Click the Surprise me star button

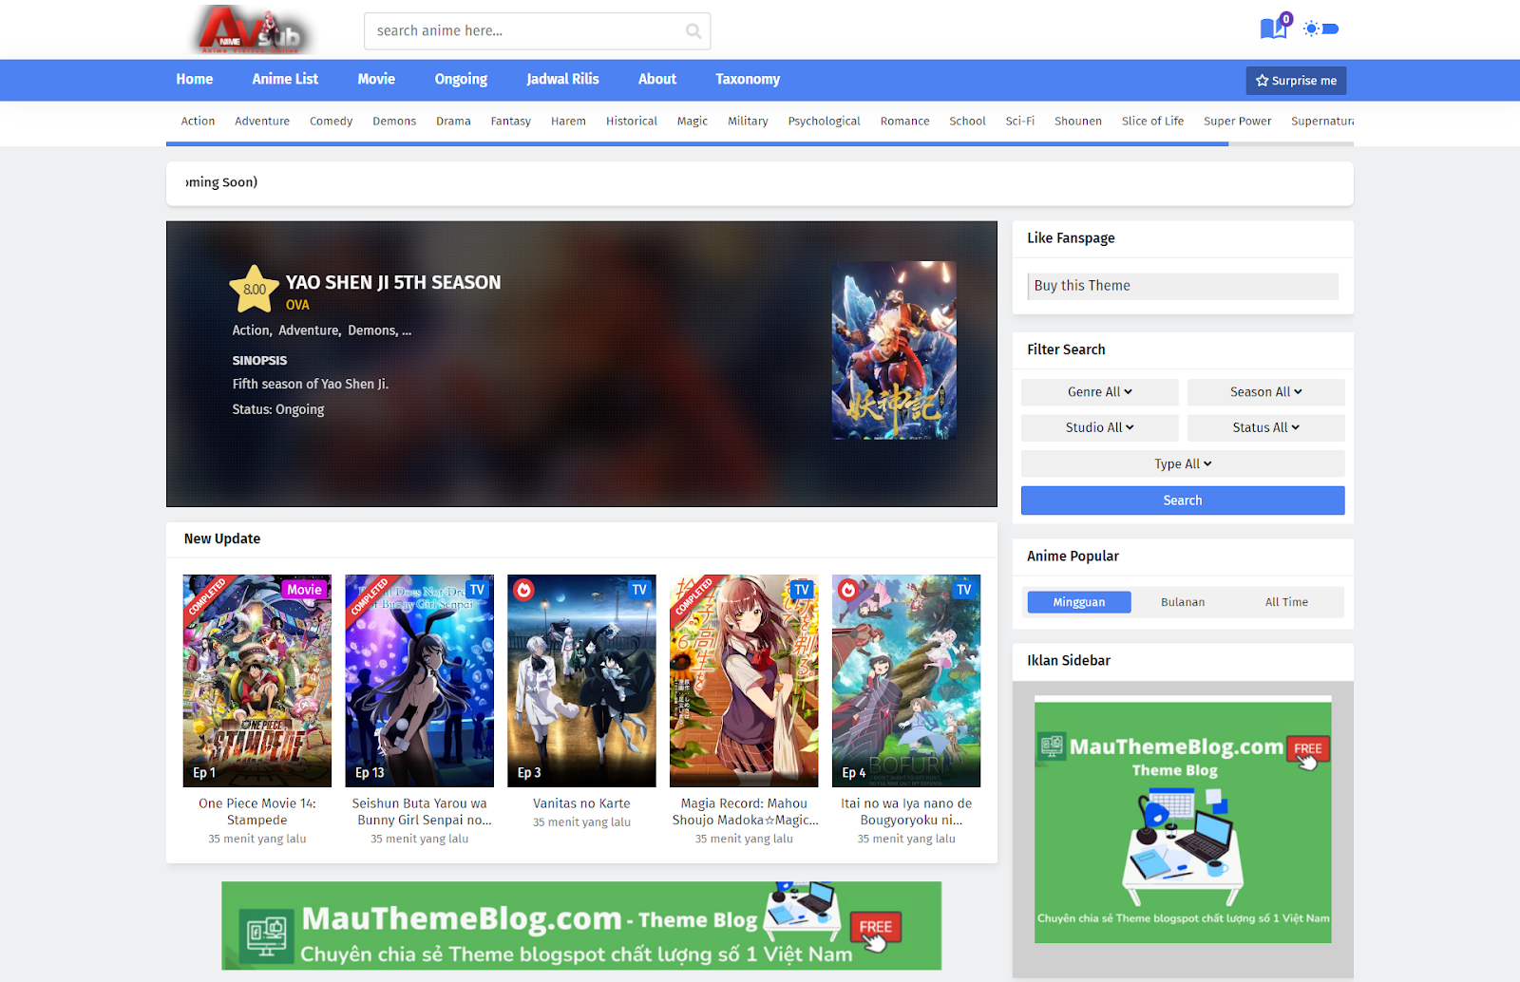click(x=1296, y=81)
